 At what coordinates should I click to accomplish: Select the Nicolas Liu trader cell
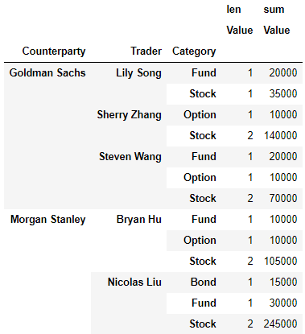[134, 282]
